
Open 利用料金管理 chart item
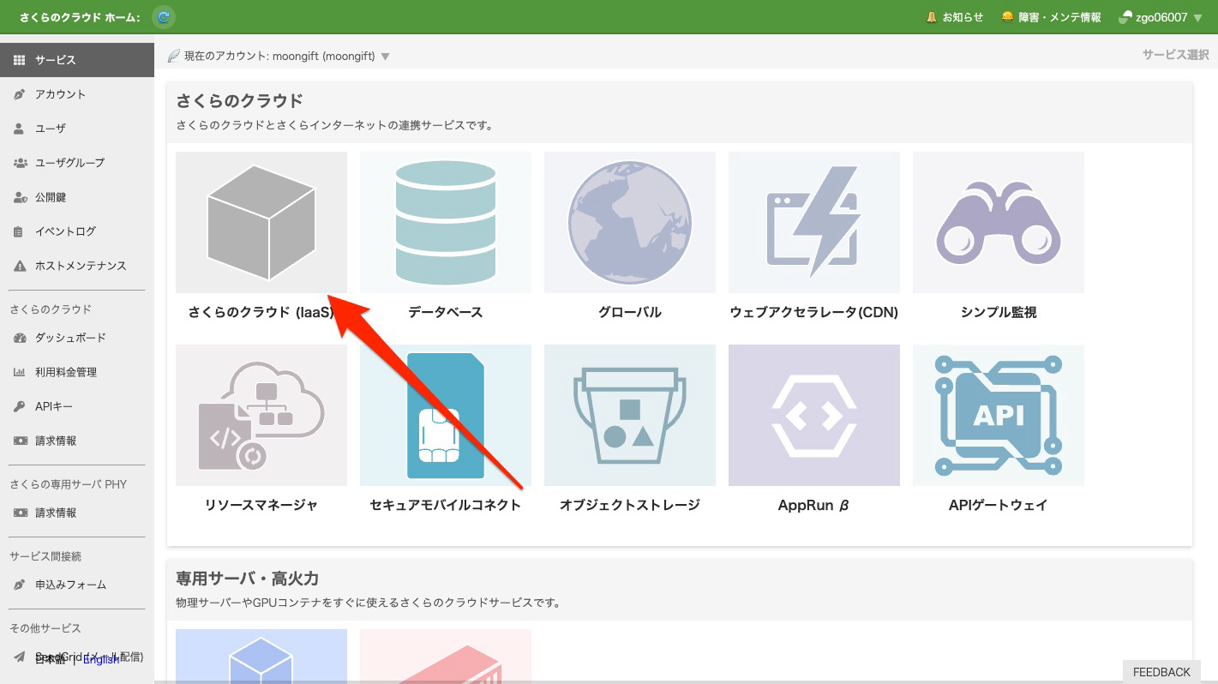coord(77,372)
